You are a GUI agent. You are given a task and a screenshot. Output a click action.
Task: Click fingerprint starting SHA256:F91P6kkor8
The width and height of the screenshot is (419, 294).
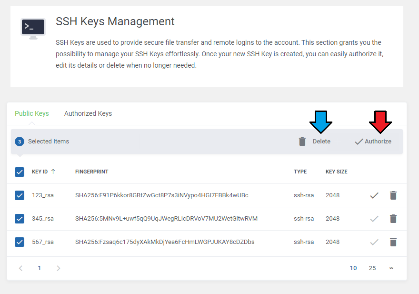(x=162, y=195)
